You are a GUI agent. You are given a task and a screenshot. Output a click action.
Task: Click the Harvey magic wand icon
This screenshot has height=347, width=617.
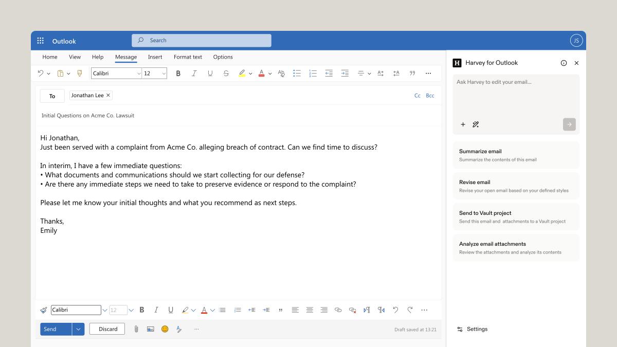pos(476,124)
